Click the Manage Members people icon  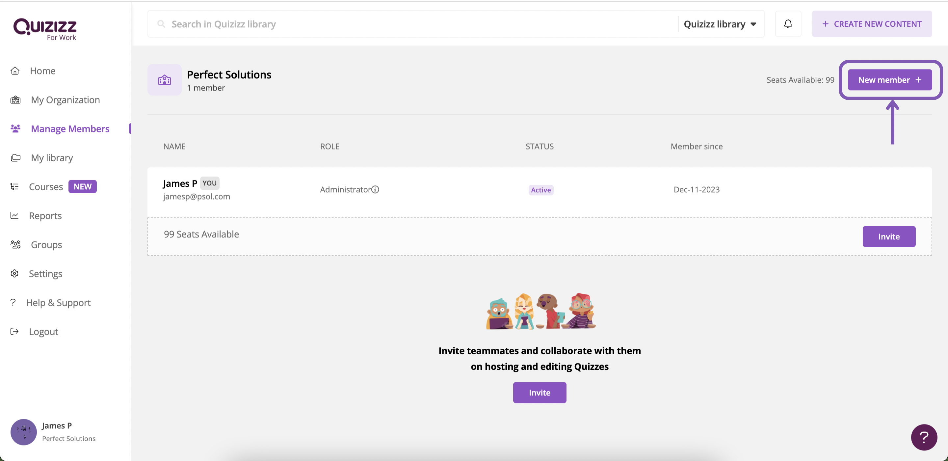pos(15,128)
